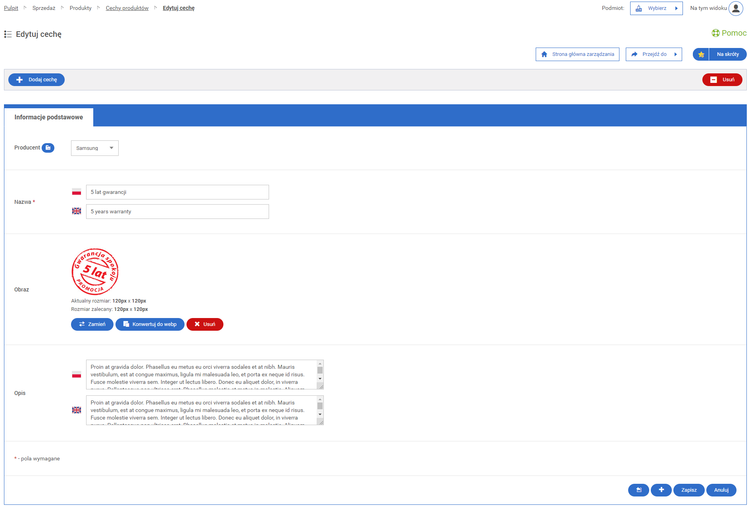Click Konwertuj do webp button

click(x=150, y=324)
